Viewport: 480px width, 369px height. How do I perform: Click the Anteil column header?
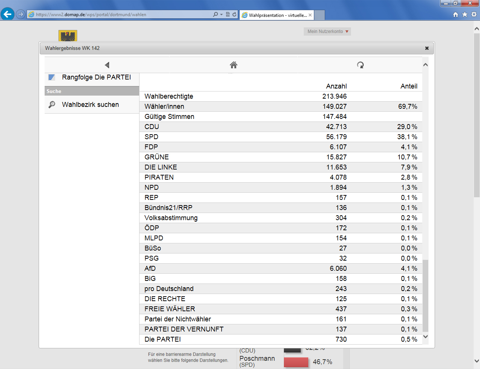(x=409, y=86)
